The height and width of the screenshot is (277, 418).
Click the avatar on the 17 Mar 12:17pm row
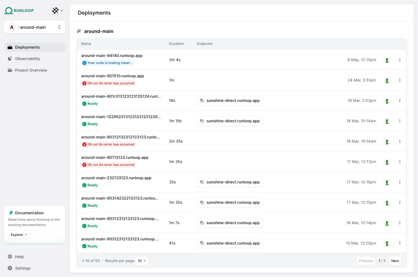[x=387, y=162]
